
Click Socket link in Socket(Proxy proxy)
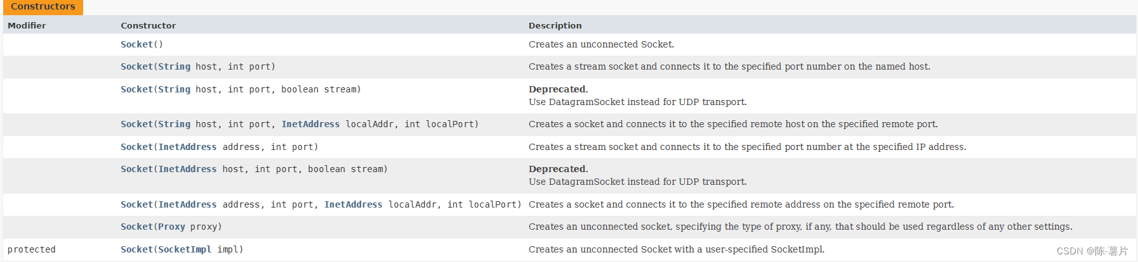click(136, 227)
